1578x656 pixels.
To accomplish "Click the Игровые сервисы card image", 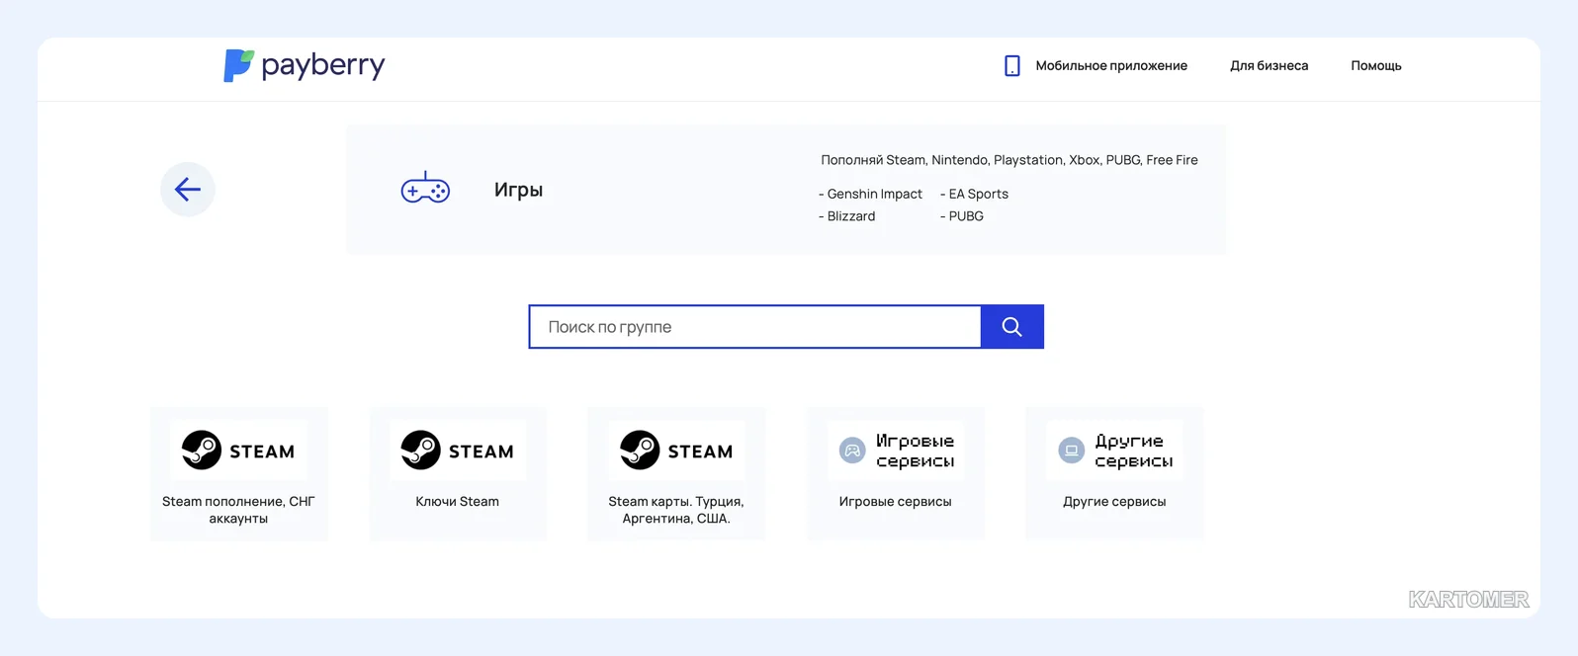I will tap(896, 450).
